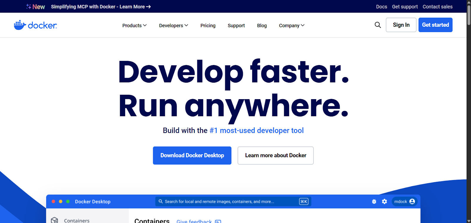This screenshot has height=223, width=471.
Task: Click the bug icon in Docker Desktop preview
Action: [374, 202]
